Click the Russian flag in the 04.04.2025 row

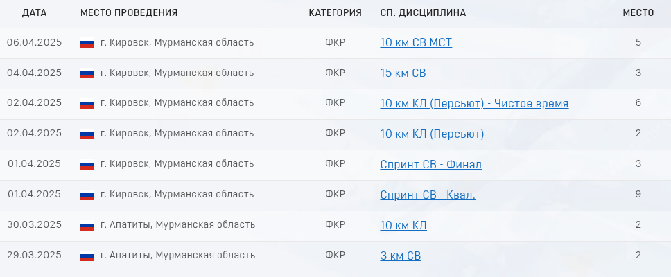(x=87, y=73)
